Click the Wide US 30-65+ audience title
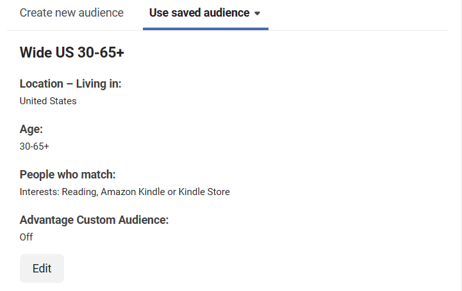 pos(72,52)
